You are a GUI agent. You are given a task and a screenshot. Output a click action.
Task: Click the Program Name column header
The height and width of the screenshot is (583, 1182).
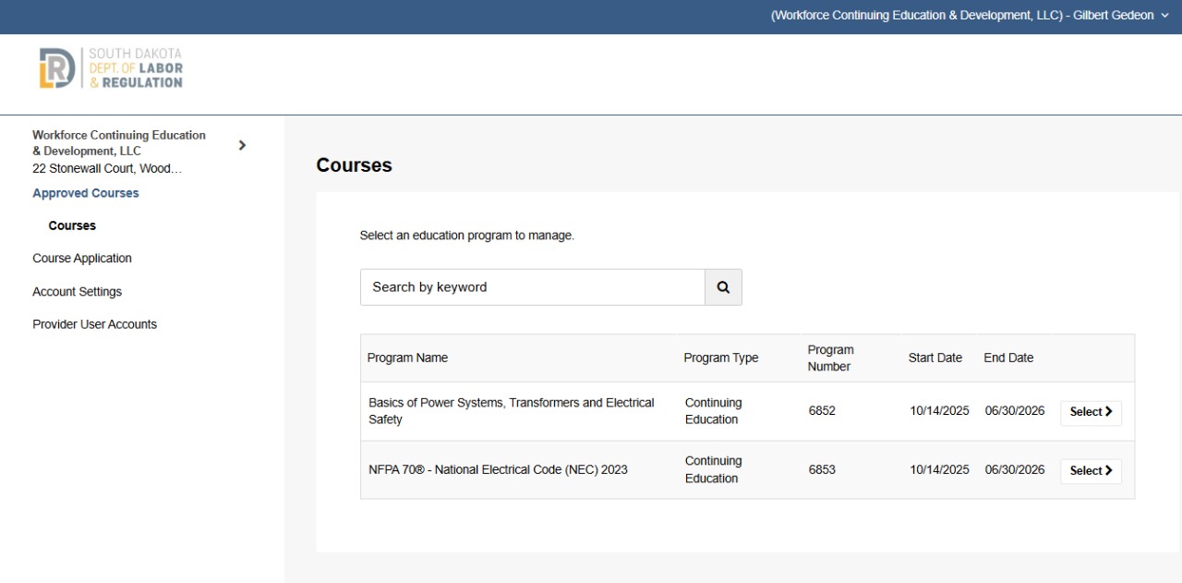pyautogui.click(x=407, y=358)
